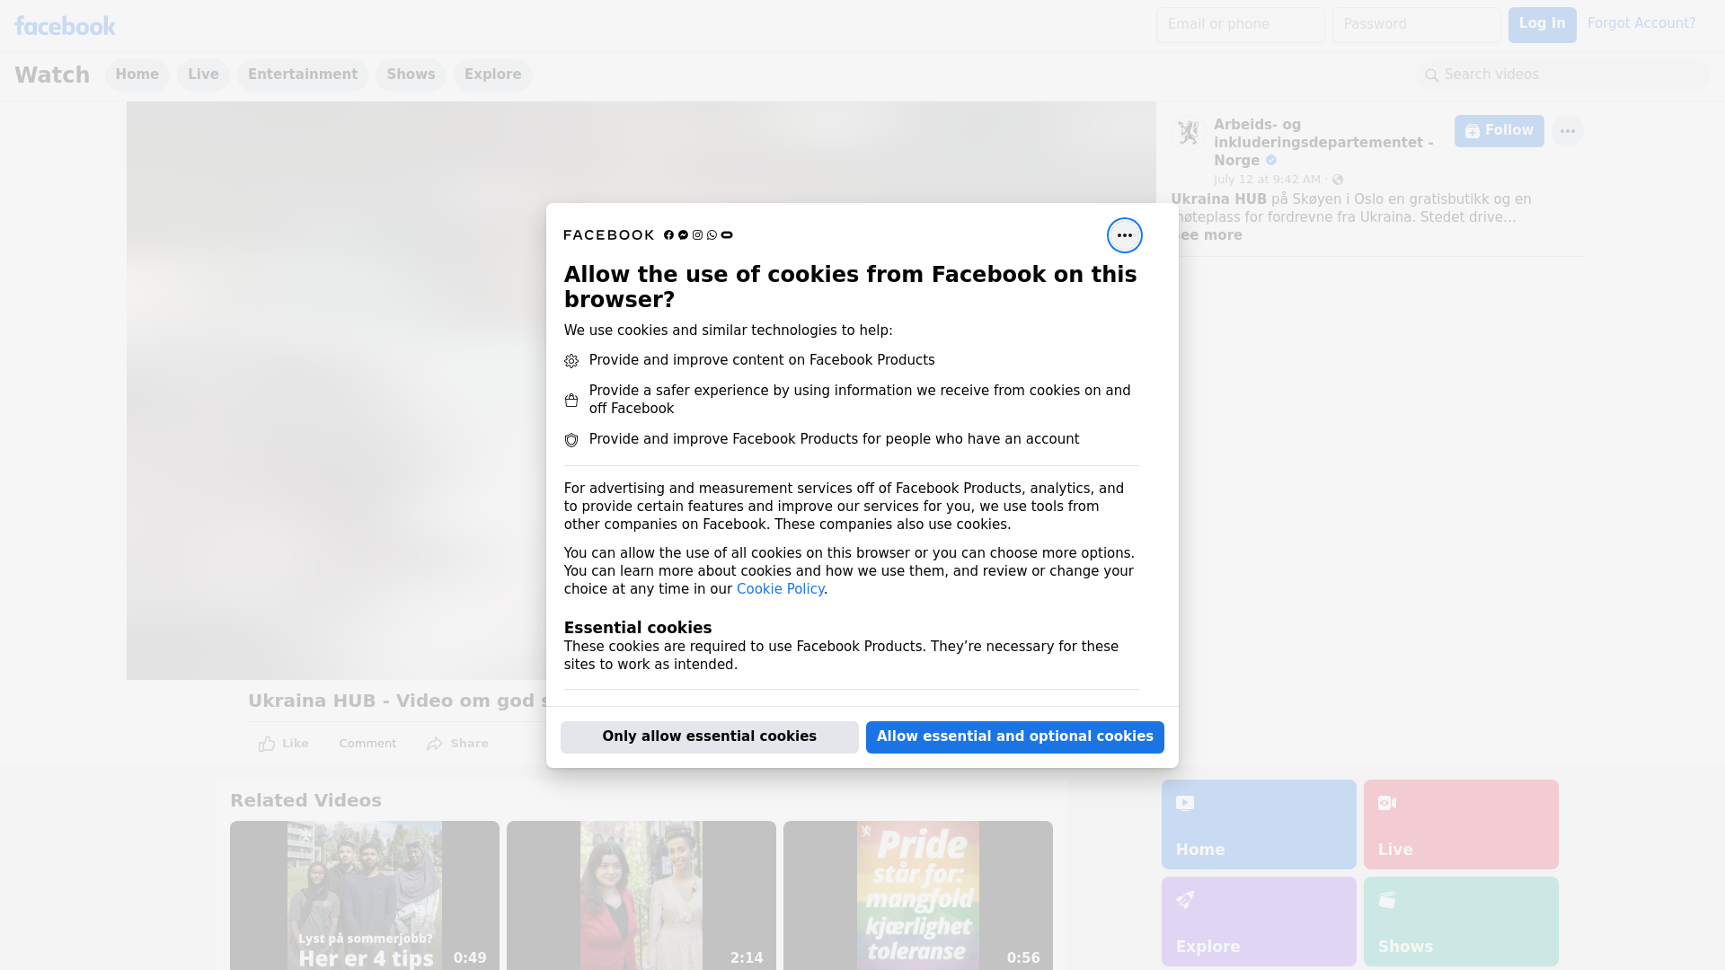Click the July 12 at 9:42 AM timestamp
1725x970 pixels.
click(x=1267, y=180)
